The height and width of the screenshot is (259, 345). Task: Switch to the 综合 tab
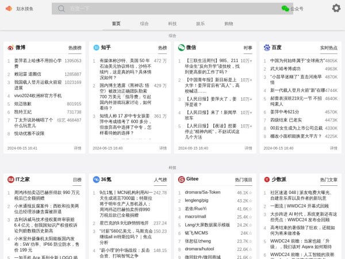[x=144, y=24]
